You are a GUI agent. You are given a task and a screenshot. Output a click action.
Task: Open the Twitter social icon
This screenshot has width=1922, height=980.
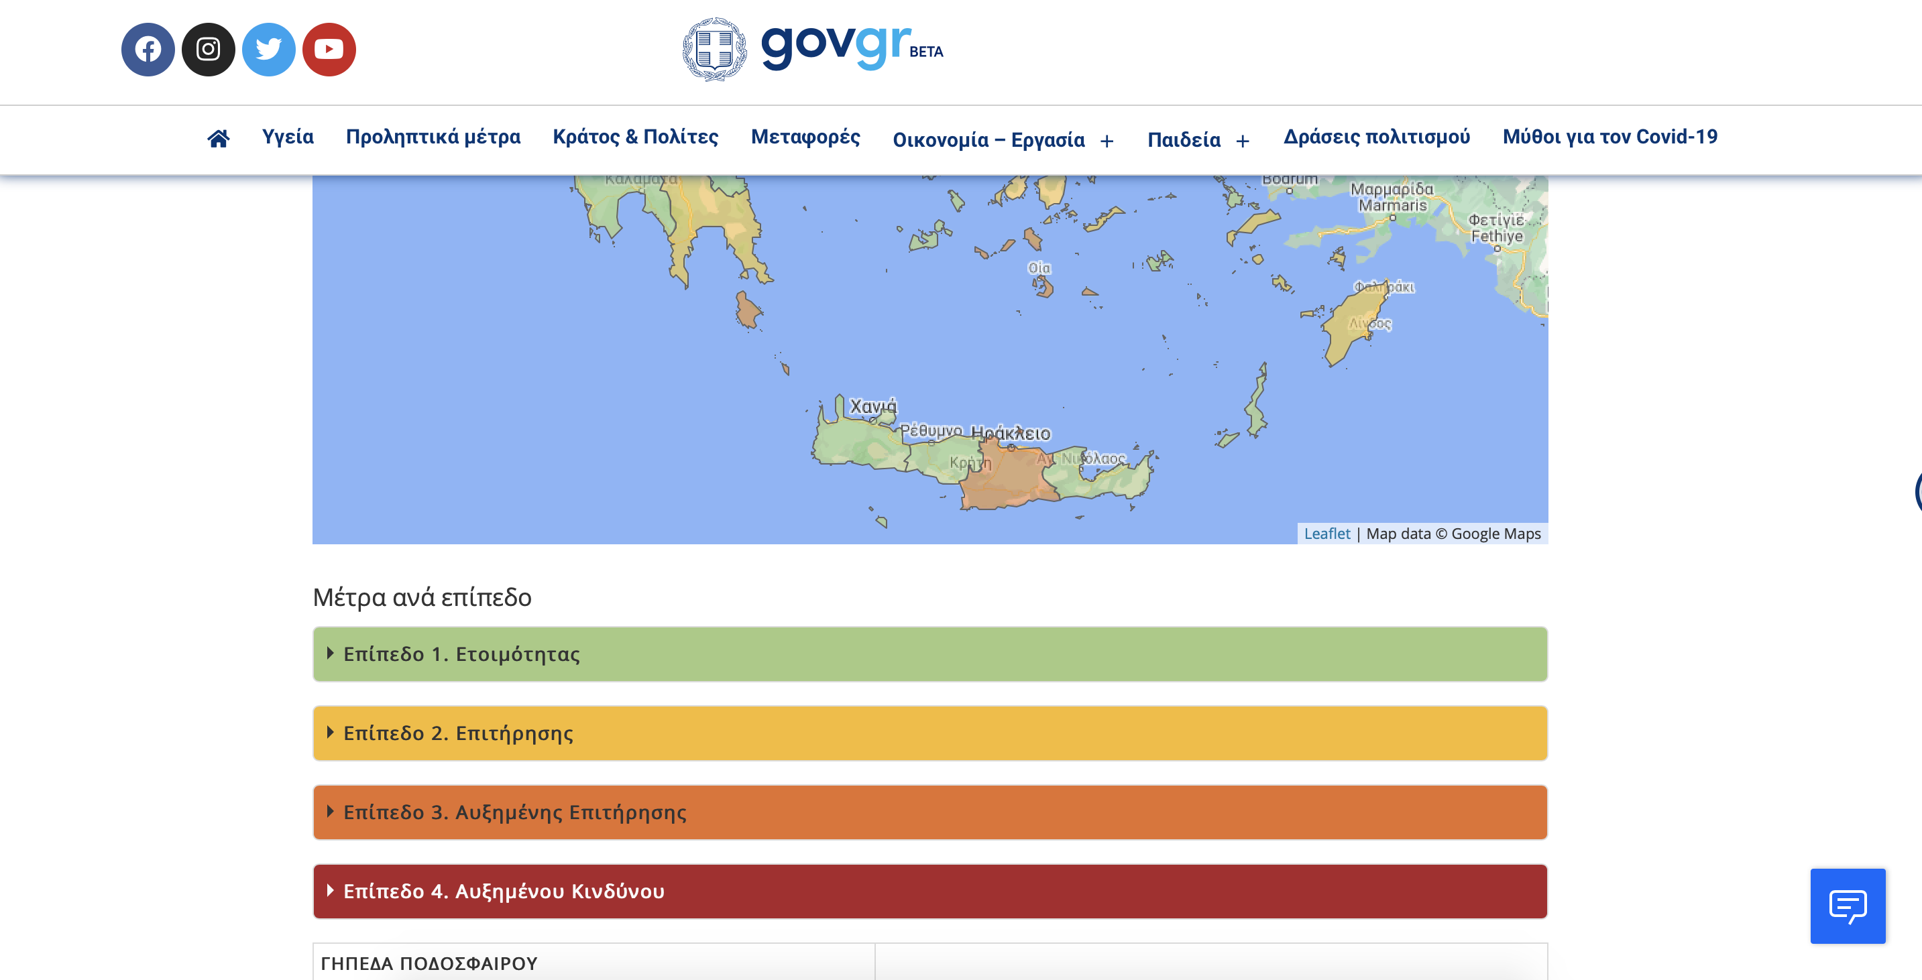point(269,49)
